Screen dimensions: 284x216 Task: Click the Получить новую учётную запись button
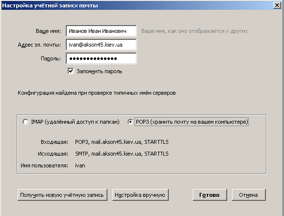click(62, 195)
